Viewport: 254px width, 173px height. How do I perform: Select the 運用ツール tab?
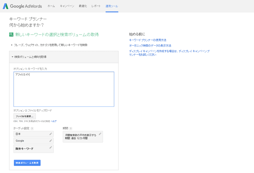pyautogui.click(x=112, y=6)
